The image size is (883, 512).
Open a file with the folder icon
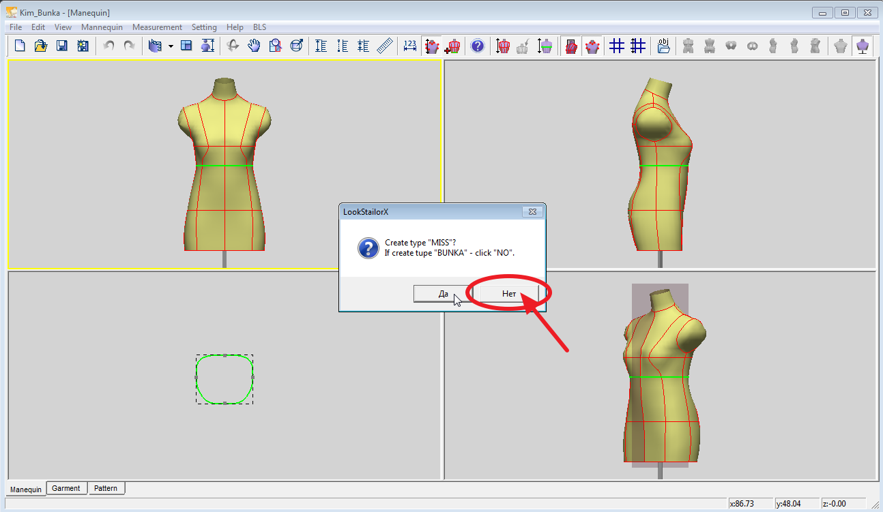pyautogui.click(x=40, y=46)
